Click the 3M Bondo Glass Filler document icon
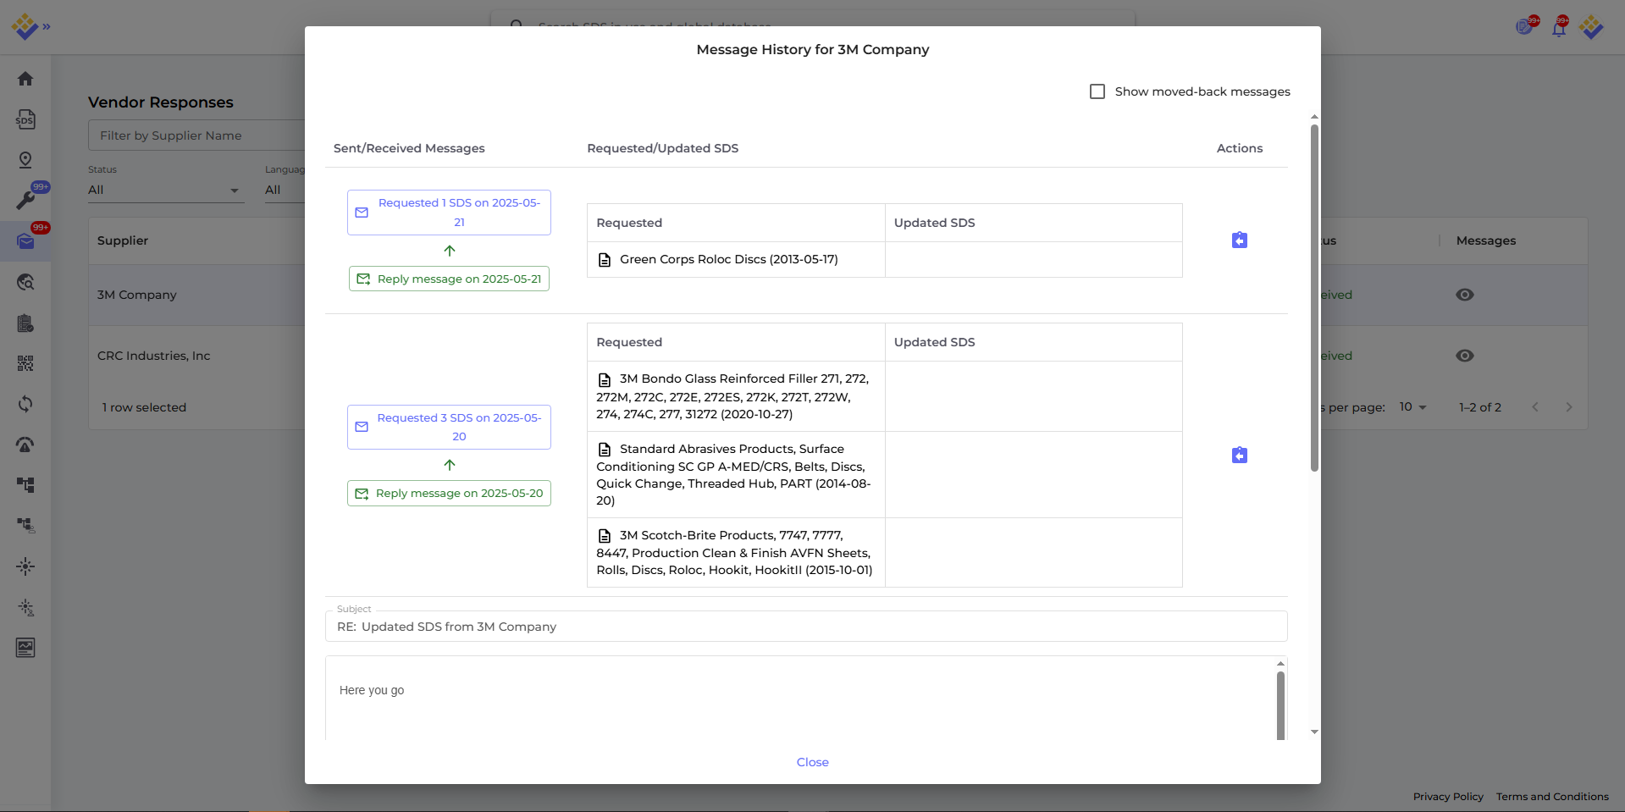Image resolution: width=1625 pixels, height=812 pixels. pos(605,379)
